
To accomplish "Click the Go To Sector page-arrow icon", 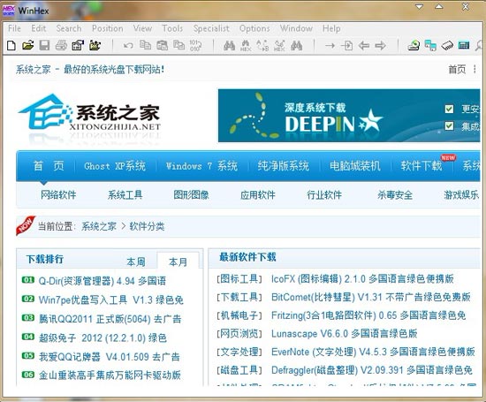I will [347, 46].
